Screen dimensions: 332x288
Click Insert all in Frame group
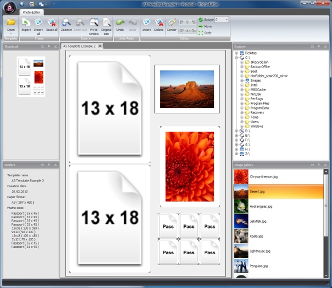click(x=38, y=27)
